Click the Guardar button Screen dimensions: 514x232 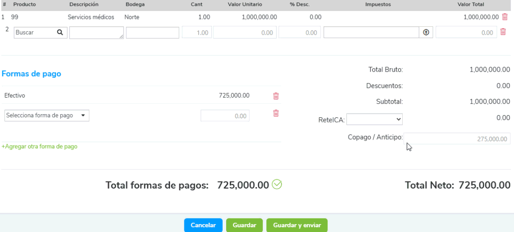[244, 225]
